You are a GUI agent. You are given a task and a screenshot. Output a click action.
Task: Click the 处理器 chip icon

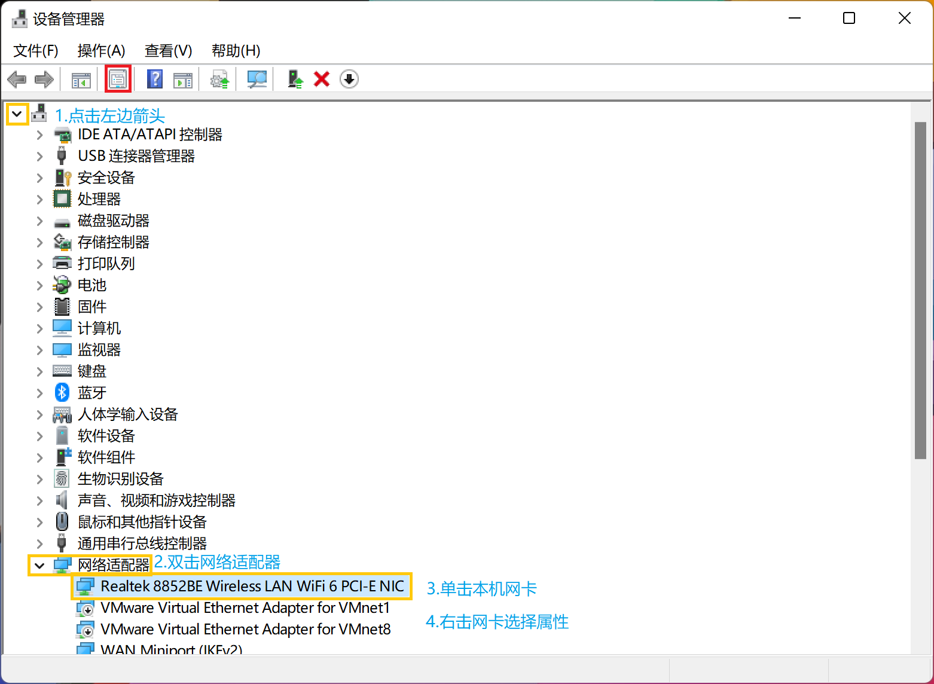point(62,199)
